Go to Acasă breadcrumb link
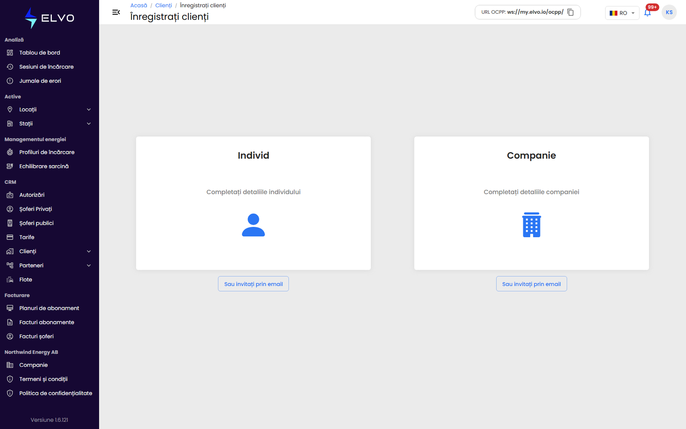 point(138,6)
